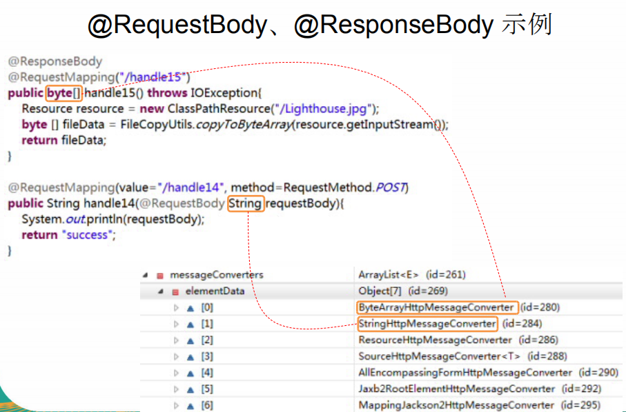This screenshot has width=626, height=412.
Task: Select the messageConverters variable name
Action: coord(217,275)
